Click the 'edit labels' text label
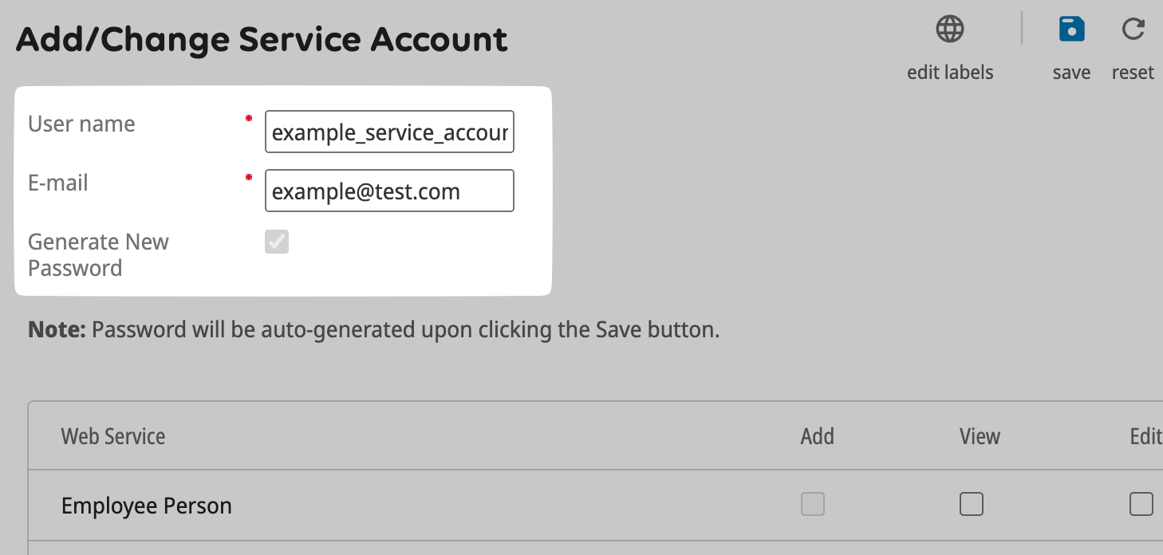Image resolution: width=1163 pixels, height=555 pixels. pos(949,73)
